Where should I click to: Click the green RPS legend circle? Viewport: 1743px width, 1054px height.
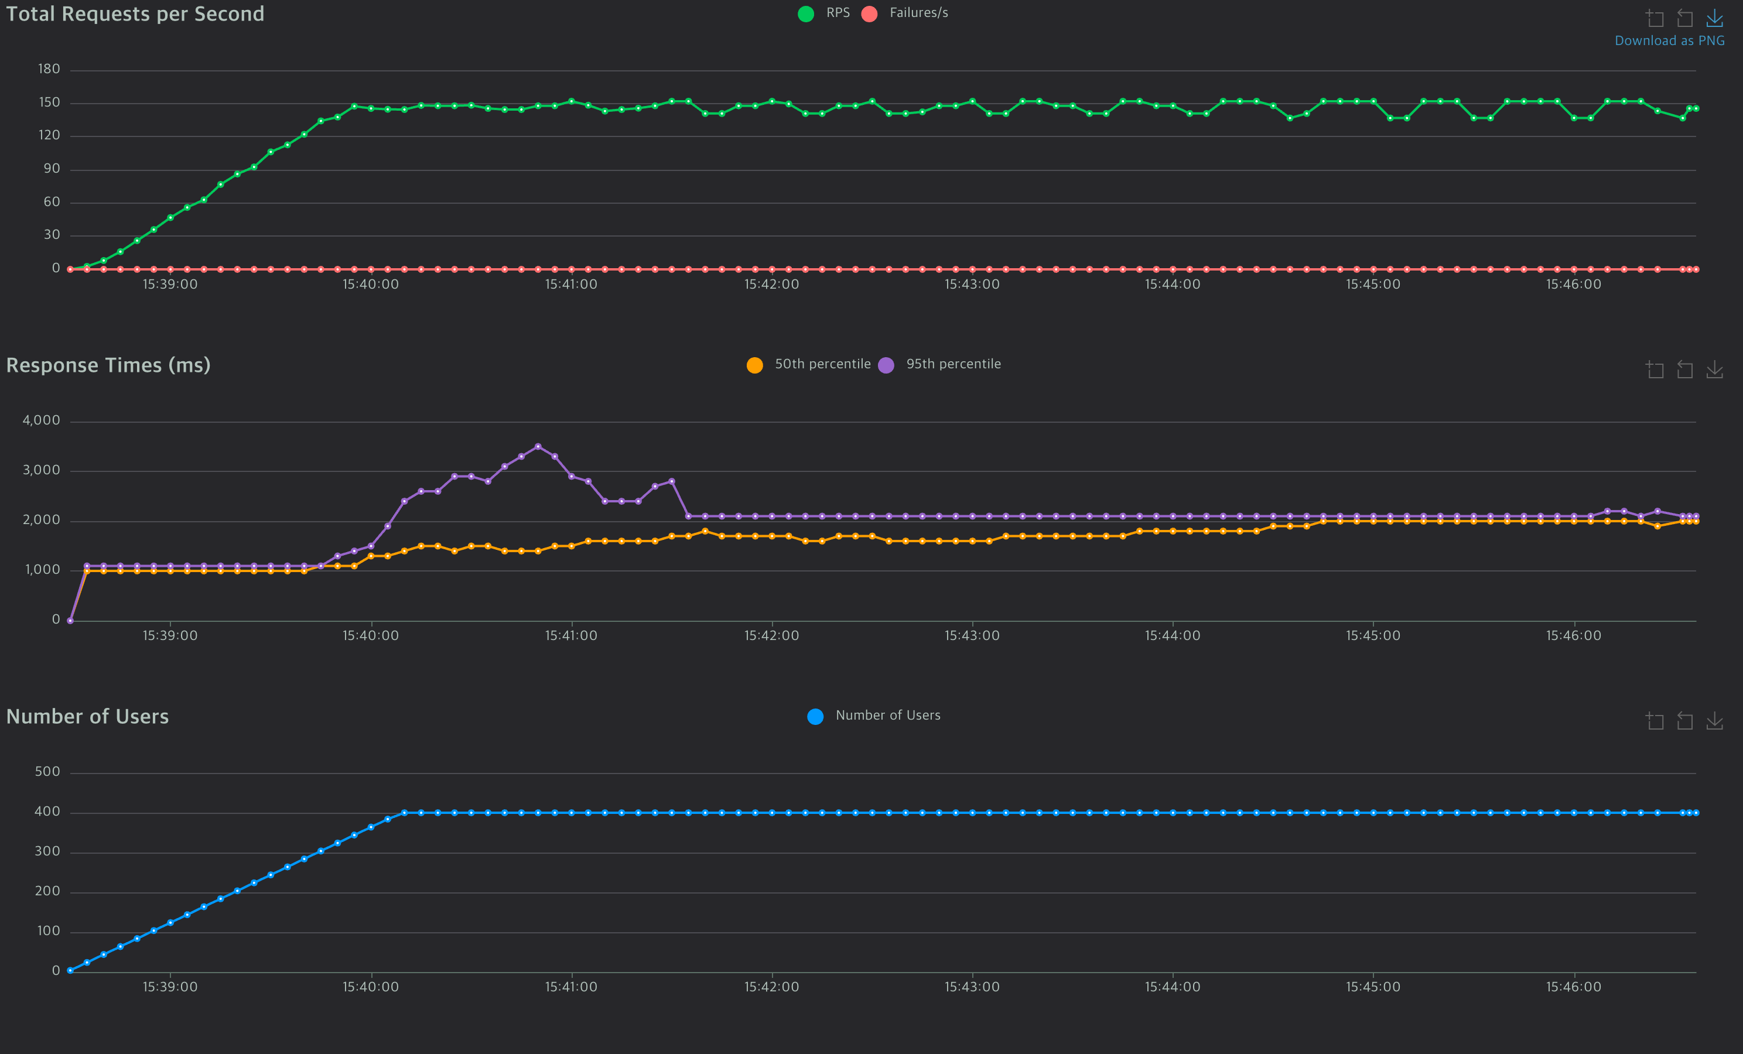click(806, 14)
